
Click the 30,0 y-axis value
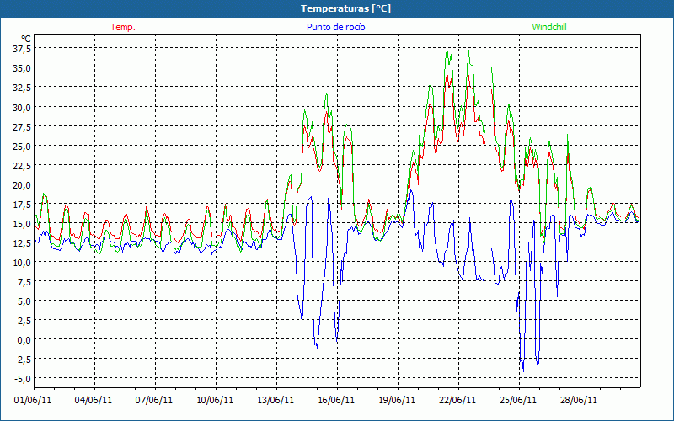click(22, 108)
